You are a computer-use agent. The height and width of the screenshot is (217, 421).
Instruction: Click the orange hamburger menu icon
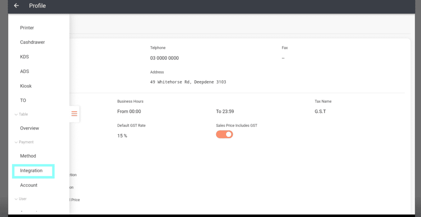[74, 113]
